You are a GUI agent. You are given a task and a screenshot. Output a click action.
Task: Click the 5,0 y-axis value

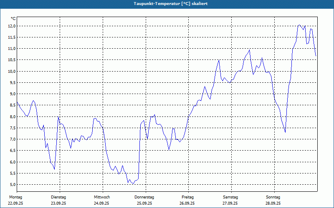pyautogui.click(x=13, y=184)
